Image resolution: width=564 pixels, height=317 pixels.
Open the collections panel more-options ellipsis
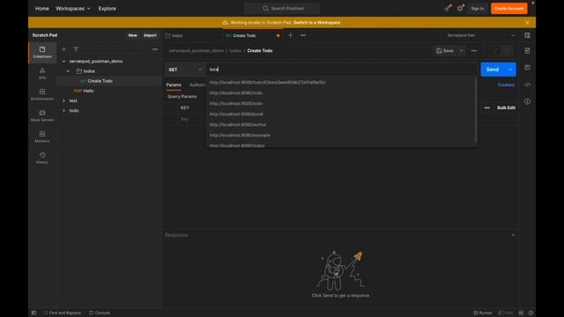155,49
